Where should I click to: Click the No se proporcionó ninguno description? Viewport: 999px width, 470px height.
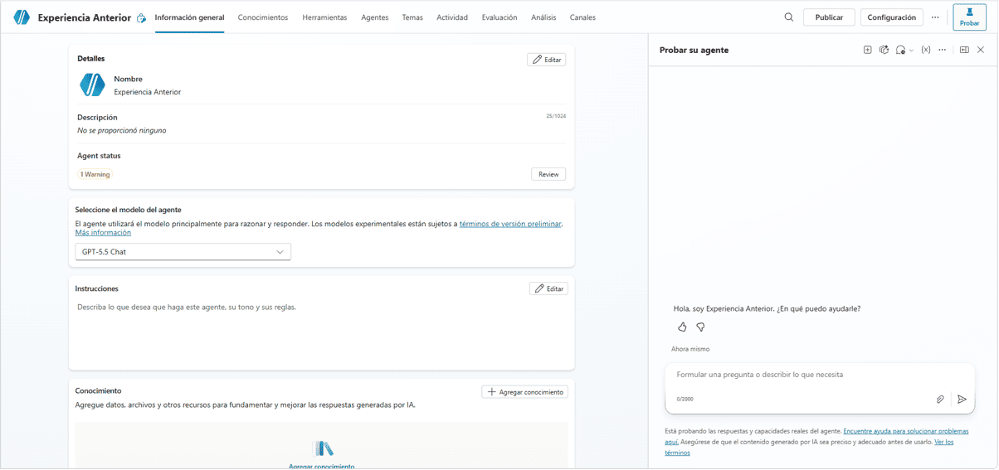tap(122, 130)
